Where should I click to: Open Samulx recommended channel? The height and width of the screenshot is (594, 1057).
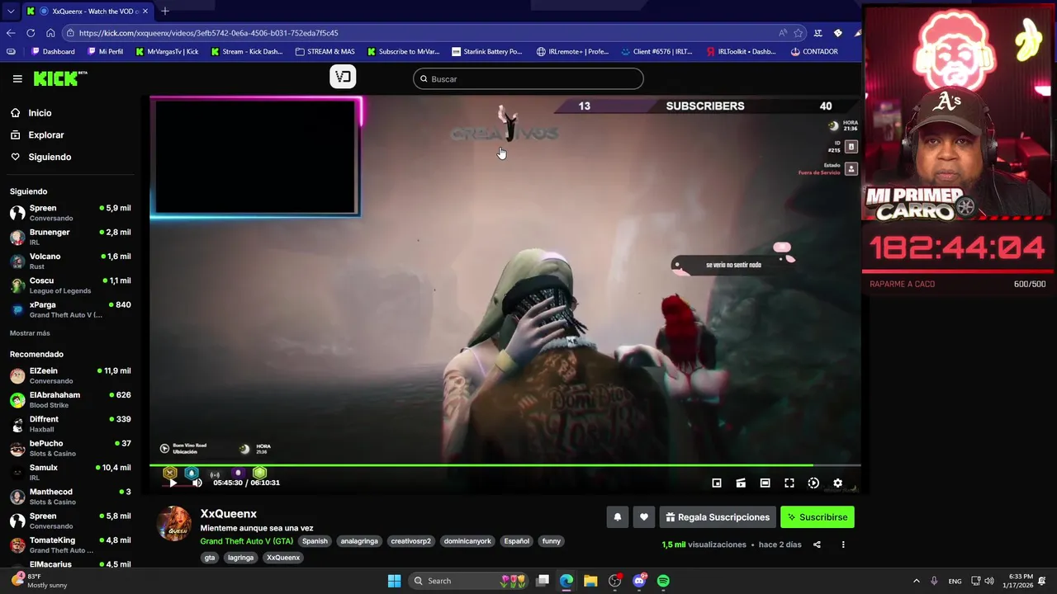point(70,472)
